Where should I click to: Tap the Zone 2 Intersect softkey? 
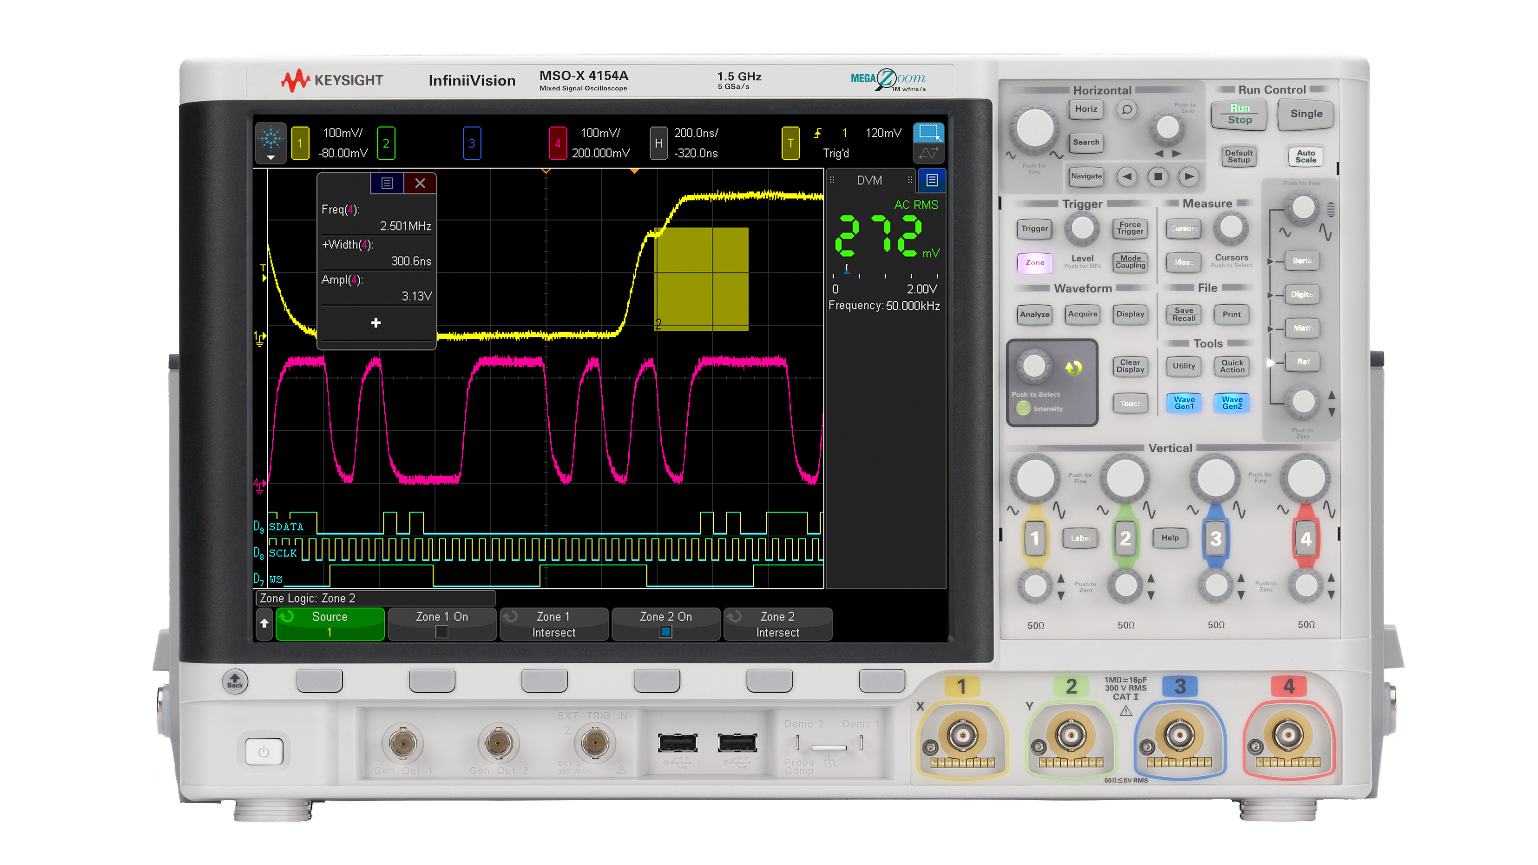777,624
